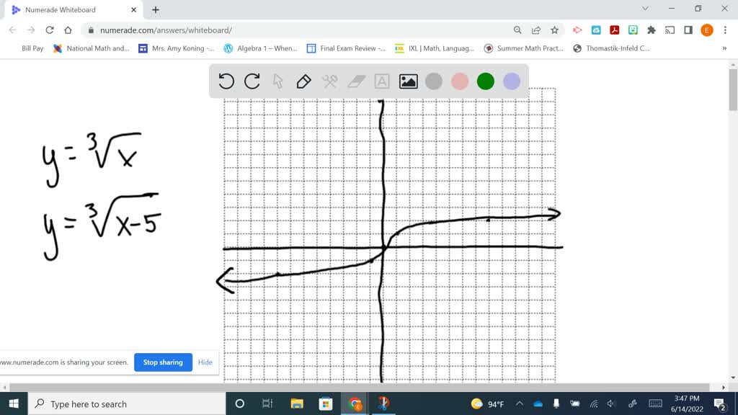Reload the Numerade Whiteboard page

(49, 30)
